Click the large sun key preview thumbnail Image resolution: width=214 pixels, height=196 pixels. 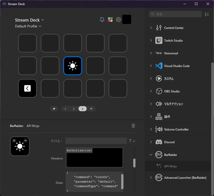pos(20,146)
